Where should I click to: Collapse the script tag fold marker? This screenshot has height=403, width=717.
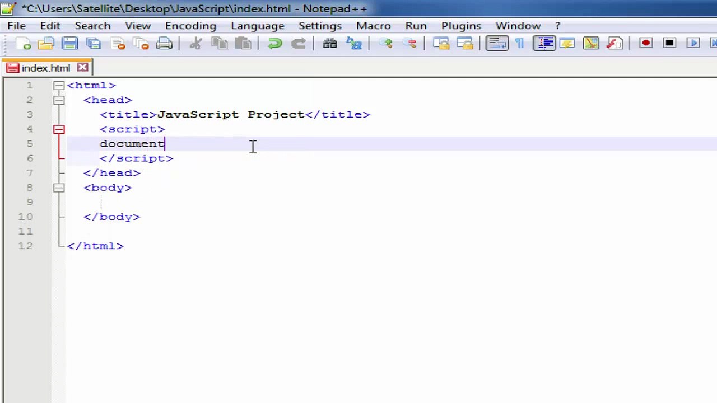[59, 129]
